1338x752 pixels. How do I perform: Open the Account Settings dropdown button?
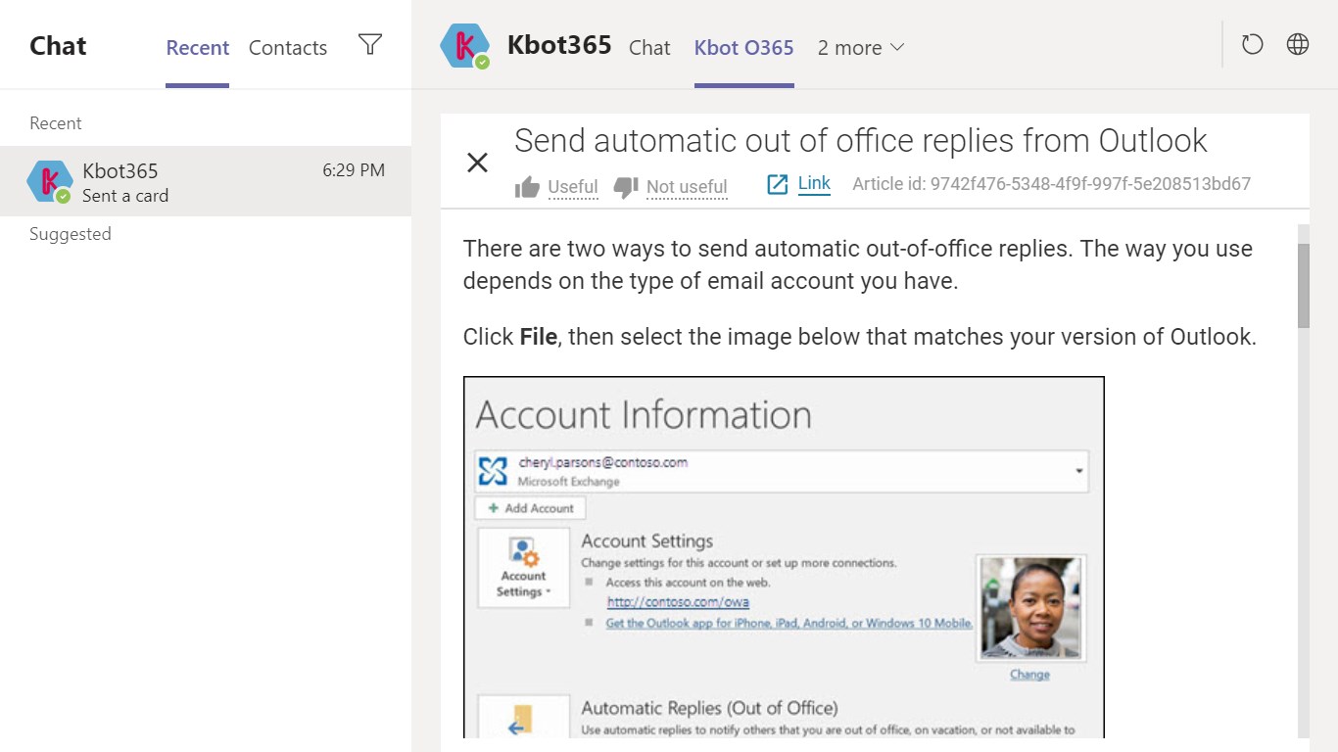523,568
